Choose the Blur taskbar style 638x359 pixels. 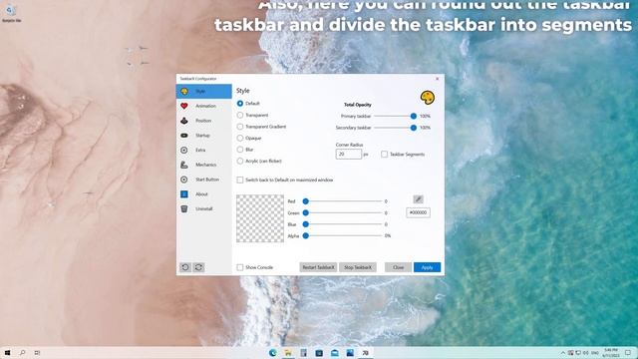(x=240, y=150)
